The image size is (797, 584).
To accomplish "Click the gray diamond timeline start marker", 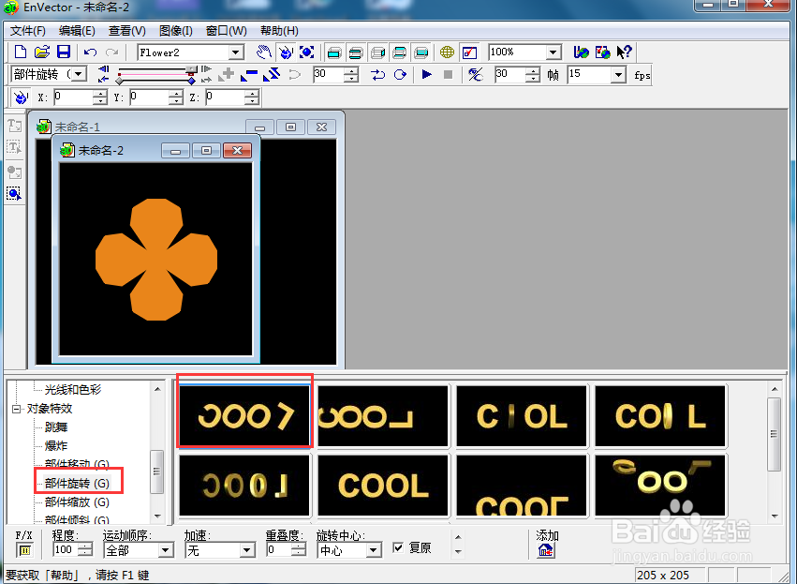I will click(x=119, y=81).
